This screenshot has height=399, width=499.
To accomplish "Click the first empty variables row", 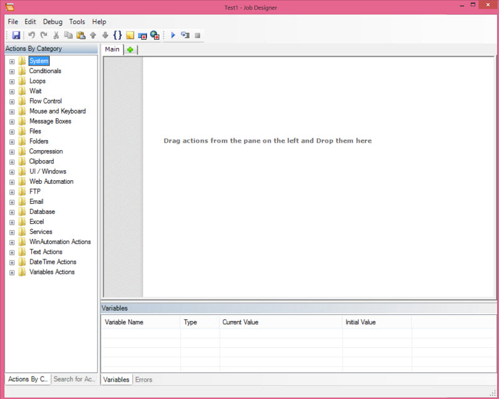I will (298, 333).
